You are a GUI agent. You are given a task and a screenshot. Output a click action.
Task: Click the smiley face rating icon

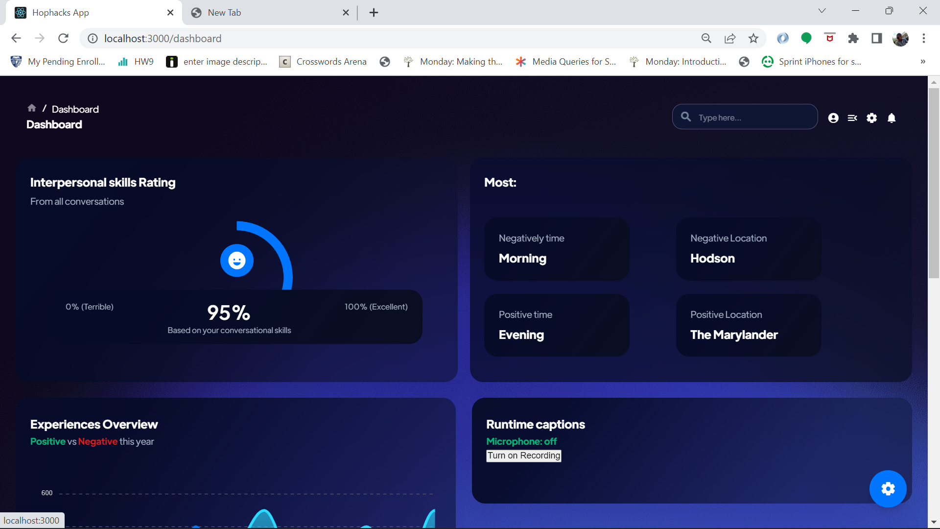(x=237, y=261)
